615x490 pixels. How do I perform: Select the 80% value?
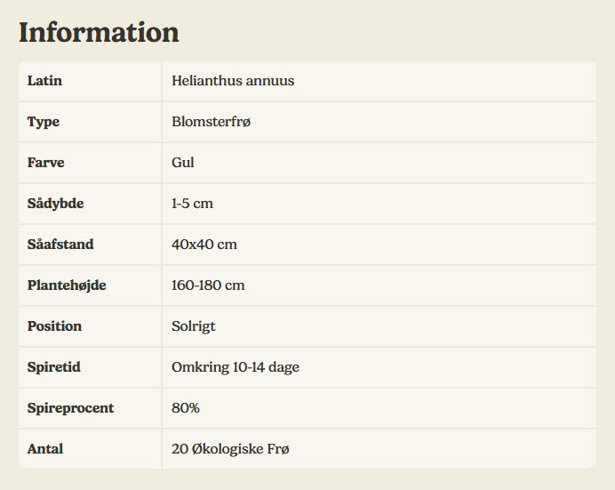click(186, 408)
